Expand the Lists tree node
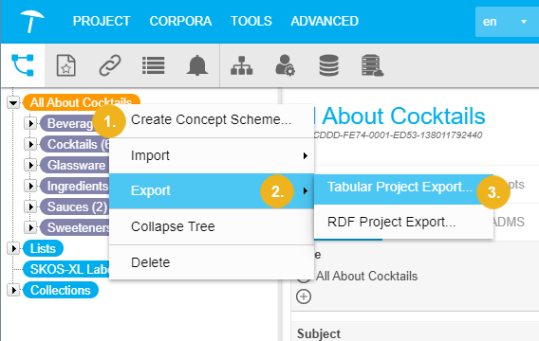The height and width of the screenshot is (341, 539). coord(13,248)
